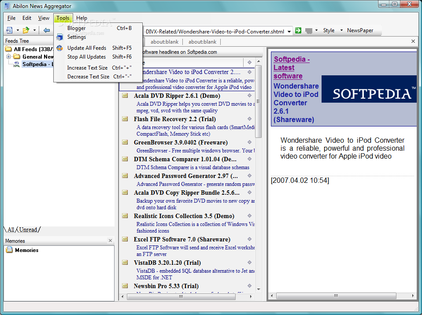Click the Softpedia XML feed icon
This screenshot has width=422, height=315.
[17, 64]
